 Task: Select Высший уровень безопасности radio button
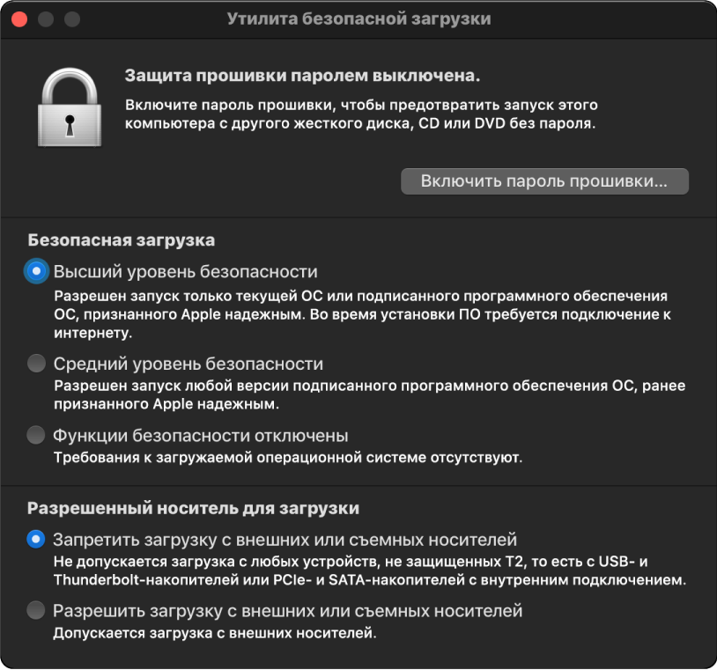coord(35,270)
